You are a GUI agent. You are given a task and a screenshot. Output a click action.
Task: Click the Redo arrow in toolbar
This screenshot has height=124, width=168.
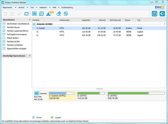click(12, 14)
